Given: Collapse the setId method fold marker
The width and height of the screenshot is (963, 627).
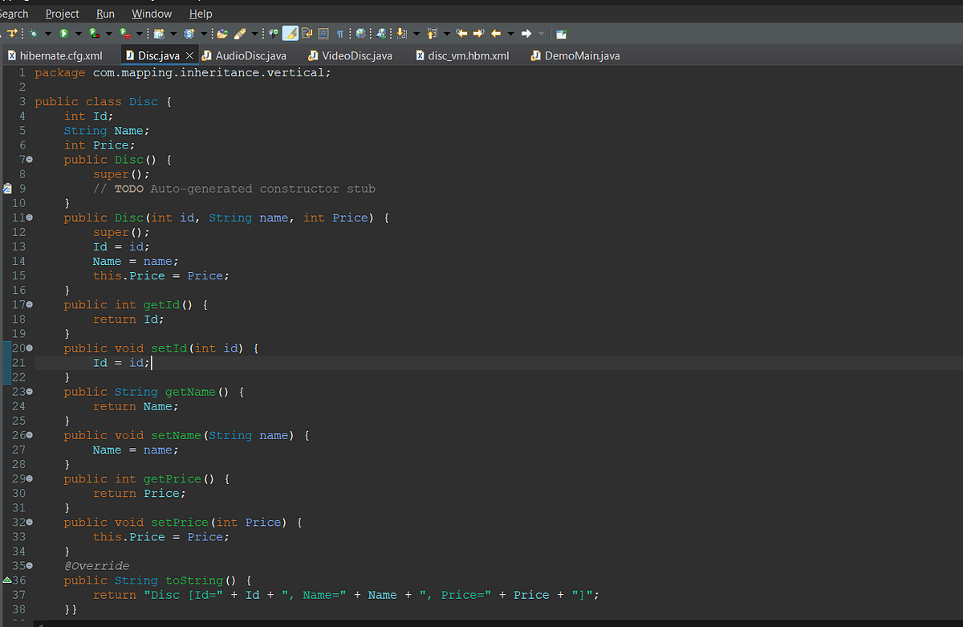Looking at the screenshot, I should click(29, 348).
